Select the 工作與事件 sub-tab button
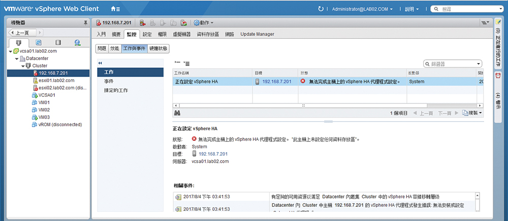This screenshot has height=221, width=508. click(134, 49)
